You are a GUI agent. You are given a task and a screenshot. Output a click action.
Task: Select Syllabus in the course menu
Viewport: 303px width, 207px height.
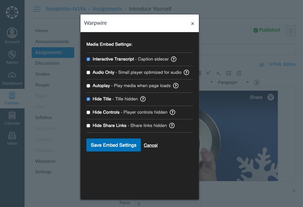(43, 117)
